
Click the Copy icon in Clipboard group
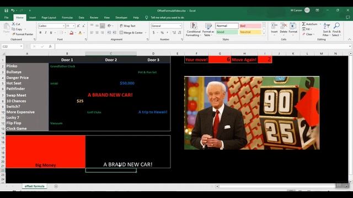click(13, 29)
